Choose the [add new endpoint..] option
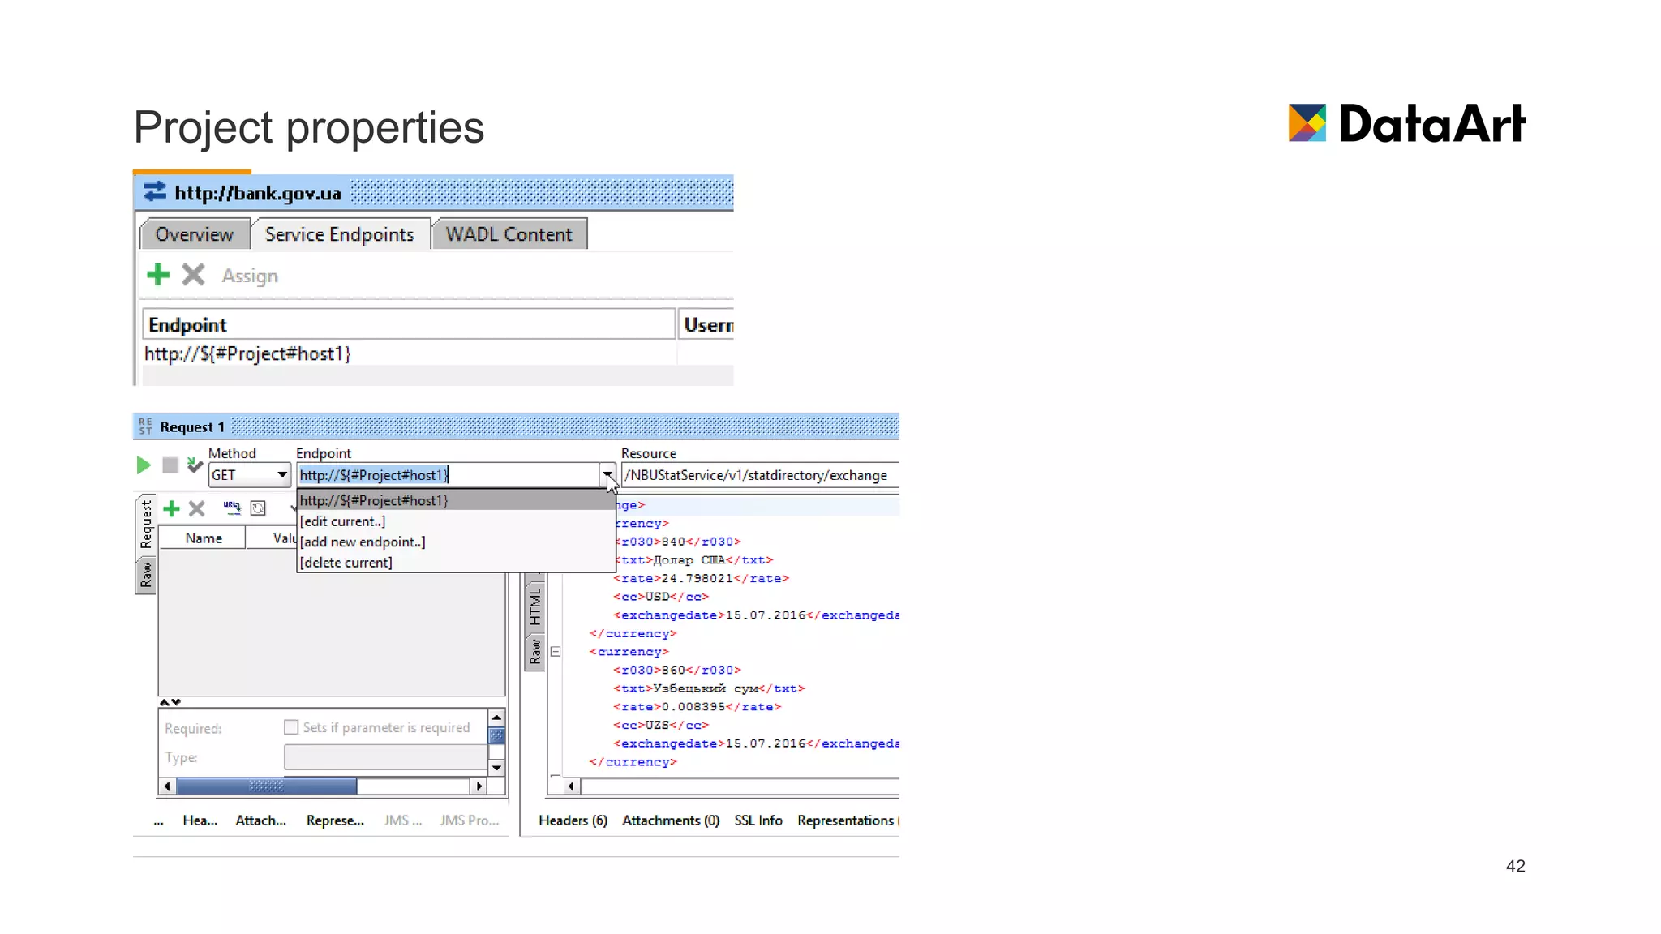This screenshot has width=1661, height=934. 363,542
